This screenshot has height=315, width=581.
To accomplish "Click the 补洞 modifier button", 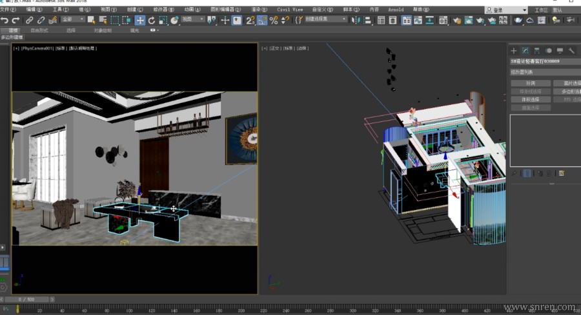I will [x=531, y=83].
